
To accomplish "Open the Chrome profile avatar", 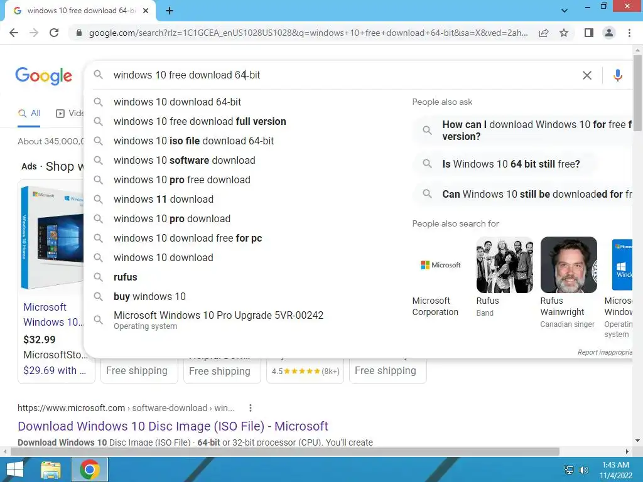I will (609, 33).
